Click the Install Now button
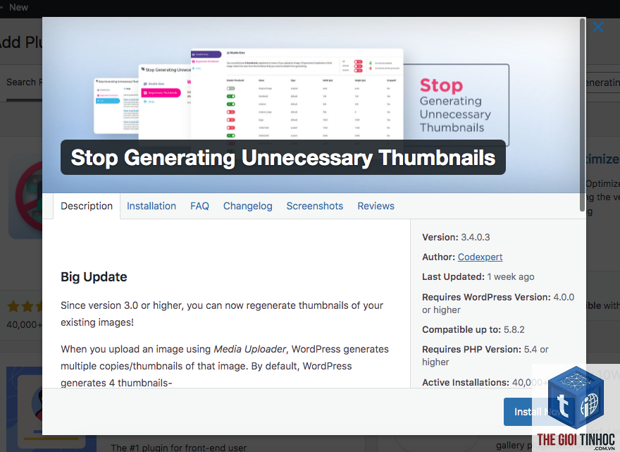Viewport: 620px width, 452px height. click(538, 412)
